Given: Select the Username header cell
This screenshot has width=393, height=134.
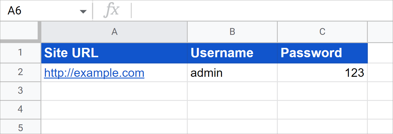Looking at the screenshot, I should point(232,53).
